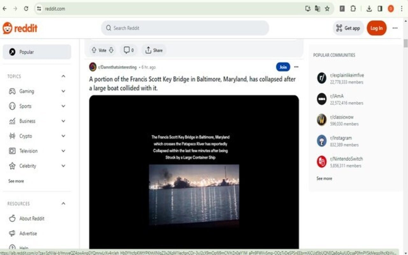Toggle browser side panel
Screen dimensions: 408x255
point(380,9)
